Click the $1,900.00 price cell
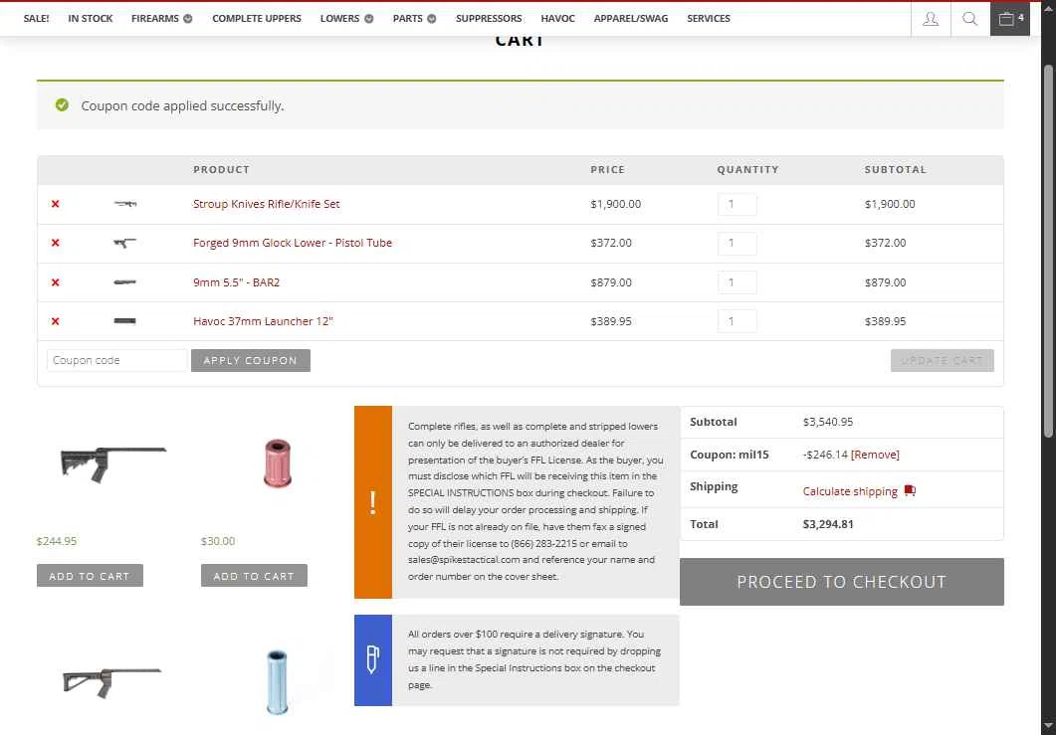 [x=615, y=204]
